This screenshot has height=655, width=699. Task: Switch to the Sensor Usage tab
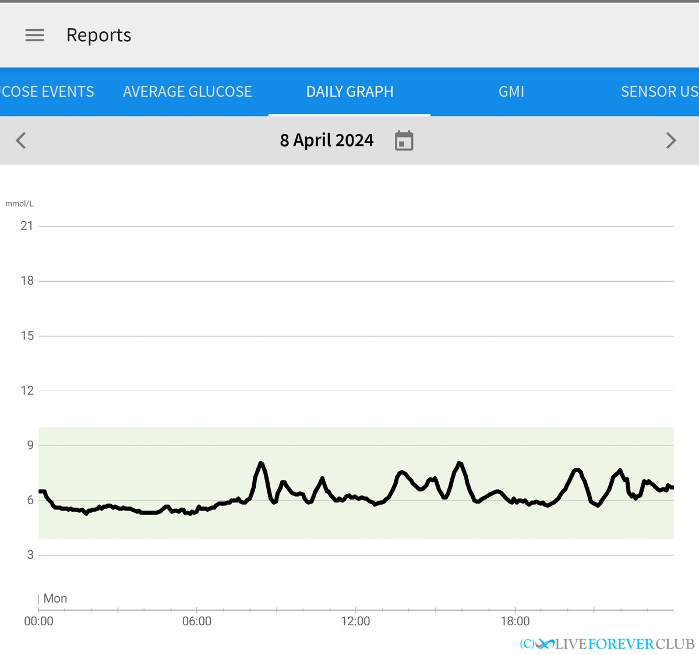pos(659,92)
